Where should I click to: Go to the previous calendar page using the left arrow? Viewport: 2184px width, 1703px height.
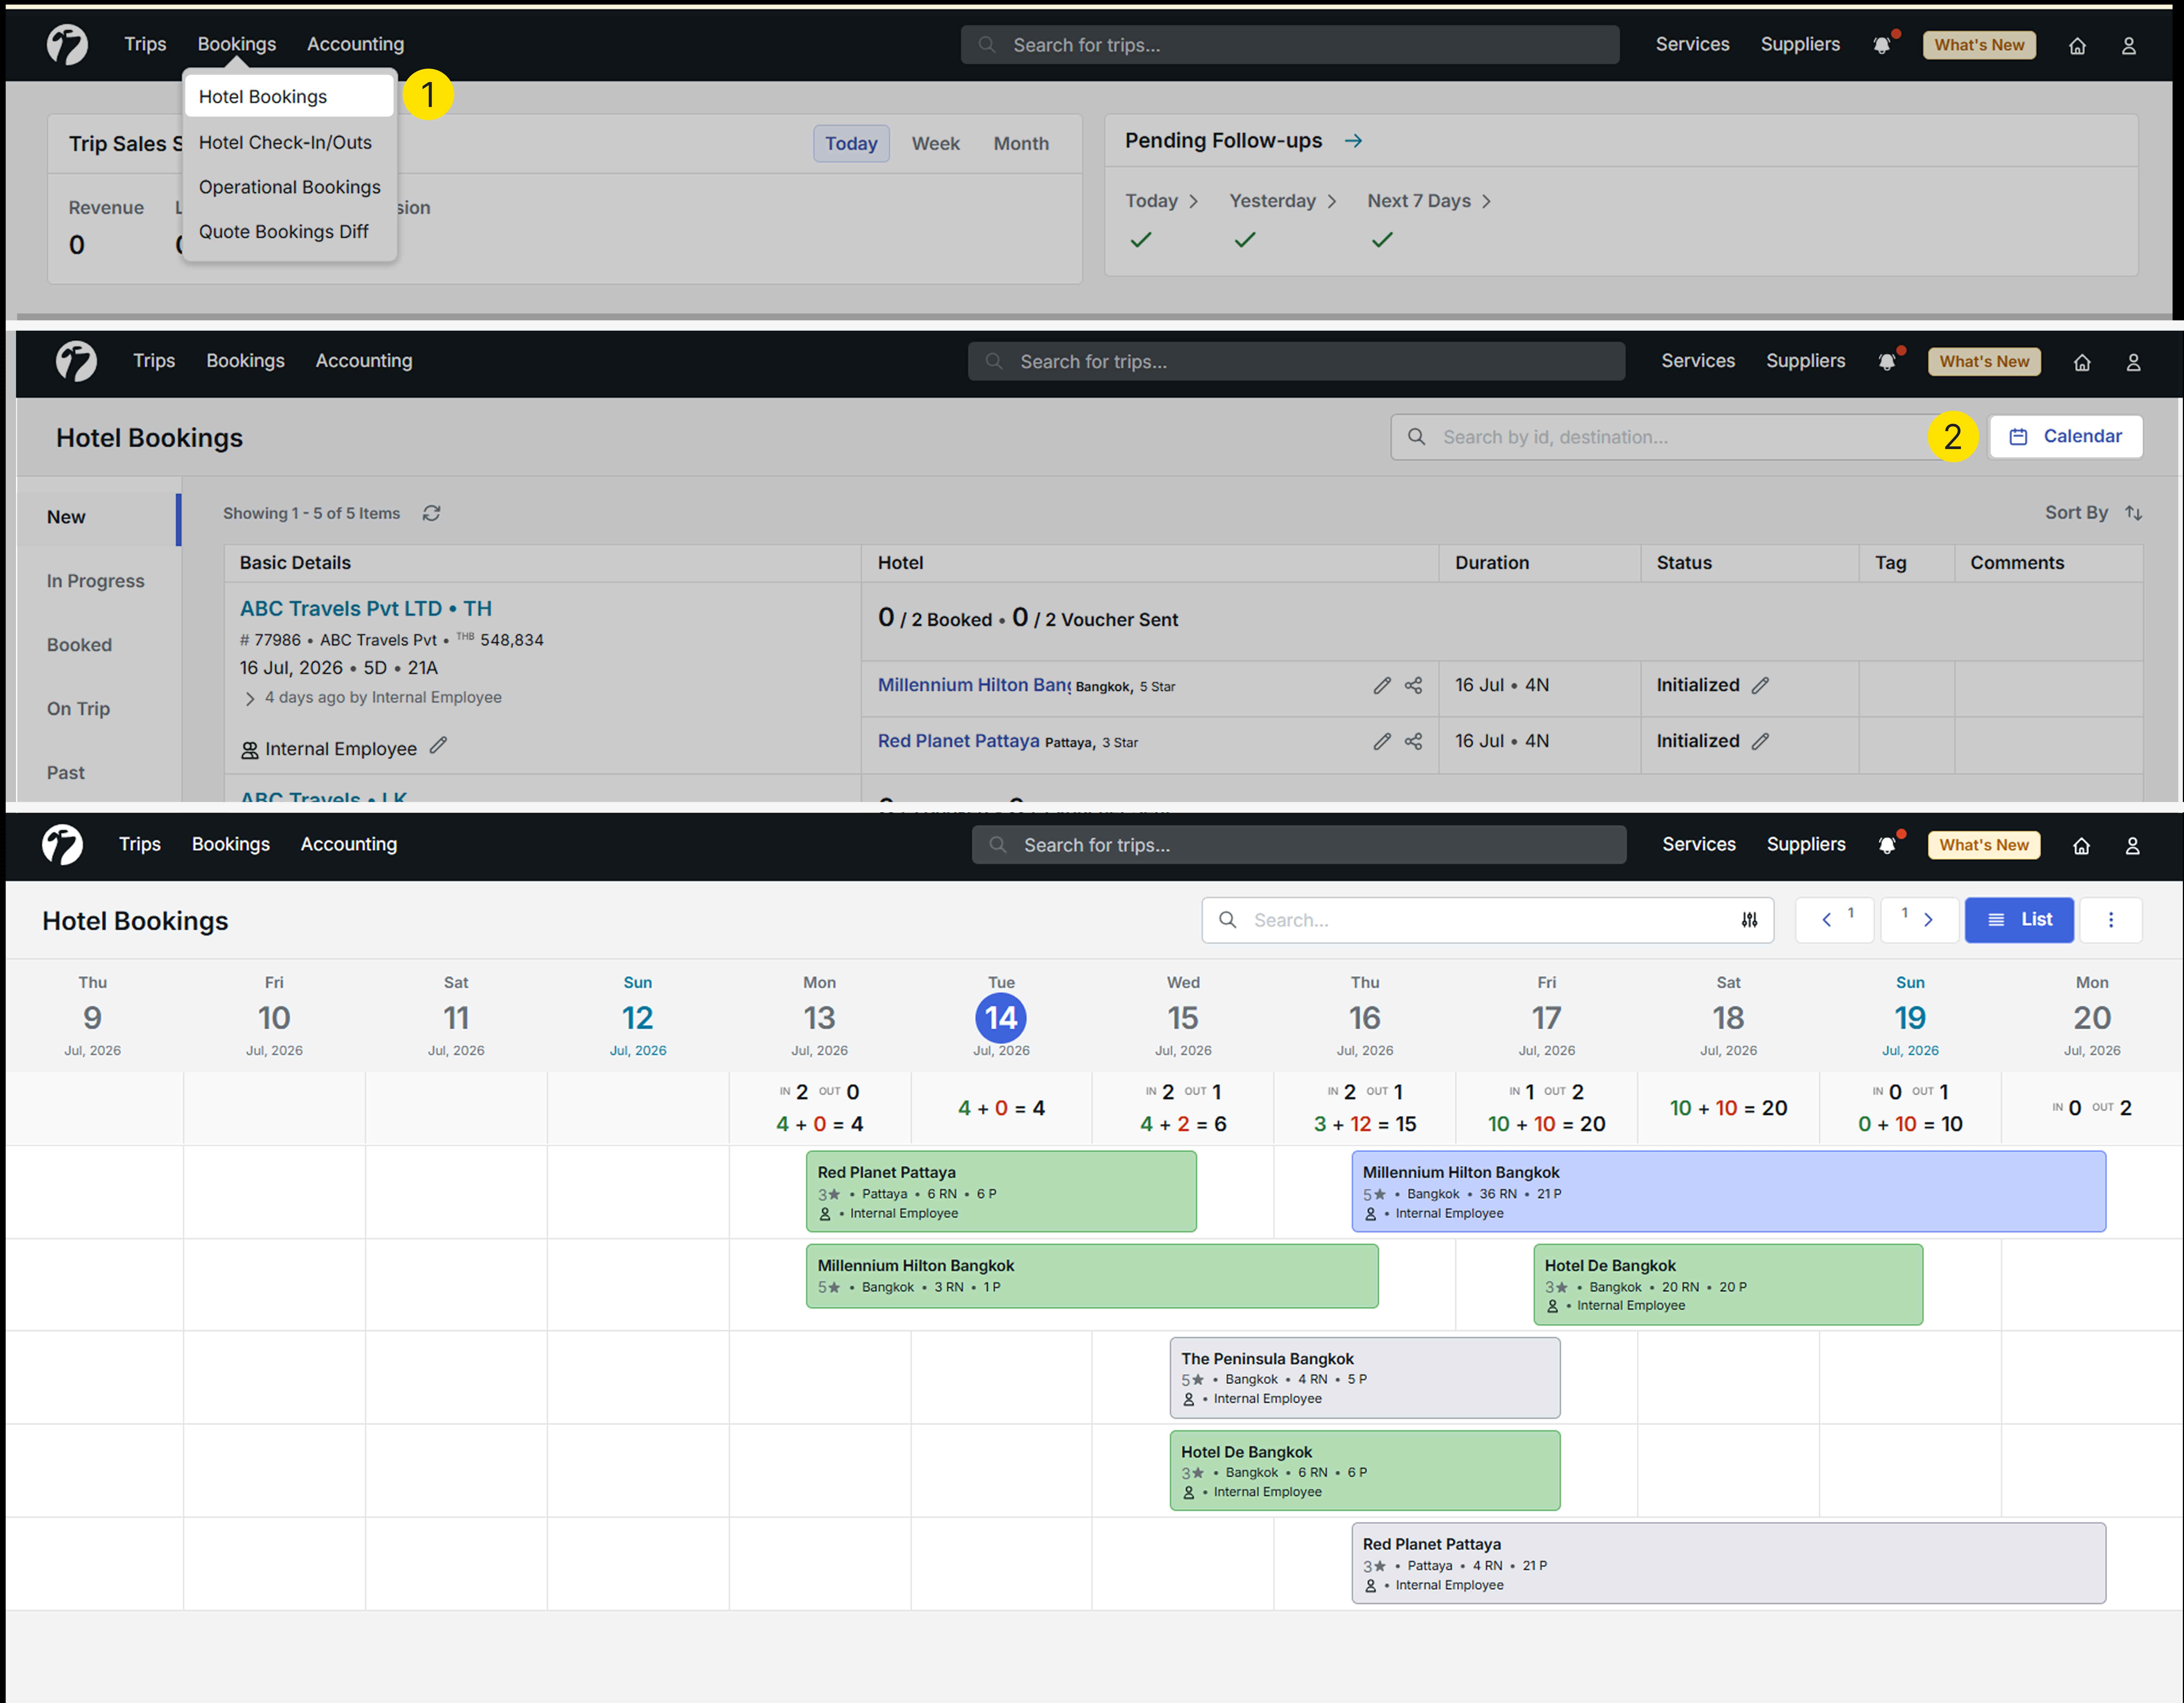[x=1834, y=920]
